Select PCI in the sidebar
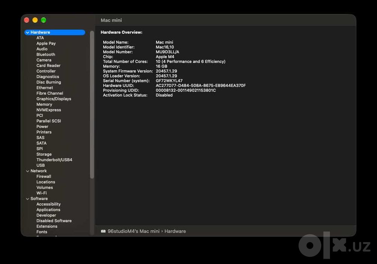The width and height of the screenshot is (377, 264). [x=40, y=115]
